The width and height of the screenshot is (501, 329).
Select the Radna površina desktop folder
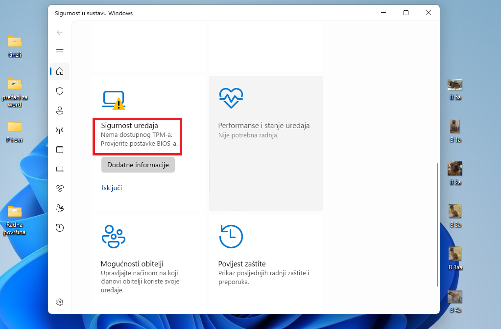coord(15,220)
